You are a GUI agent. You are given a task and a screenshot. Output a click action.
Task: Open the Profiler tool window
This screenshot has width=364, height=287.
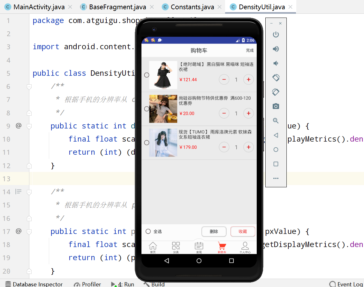pyautogui.click(x=87, y=284)
